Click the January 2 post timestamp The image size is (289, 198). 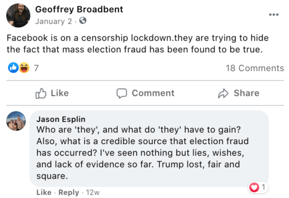coord(54,21)
